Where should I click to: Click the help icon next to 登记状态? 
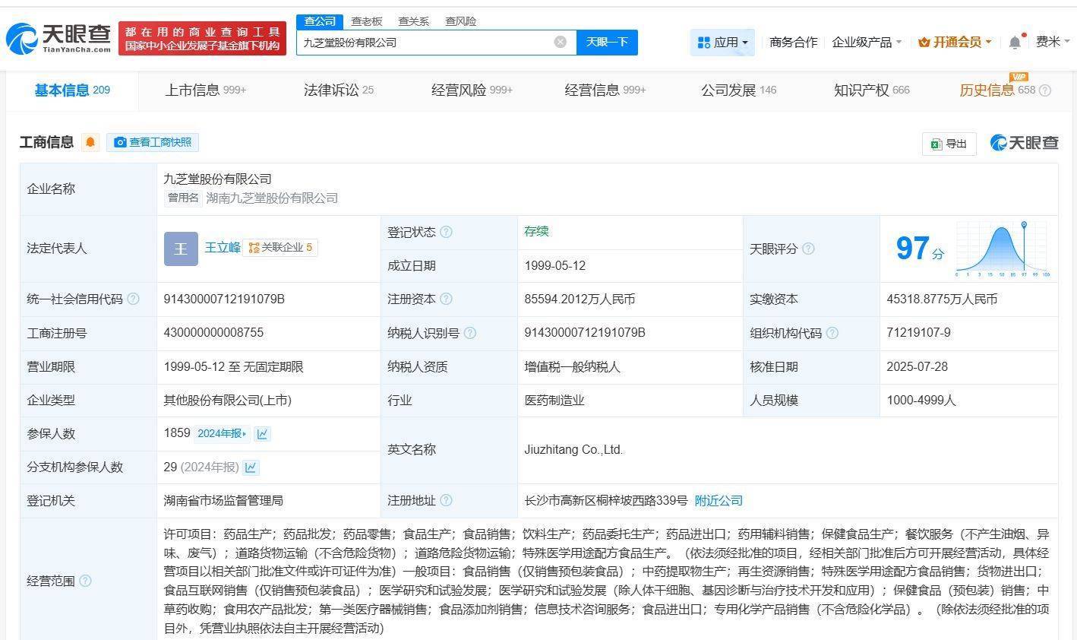446,232
